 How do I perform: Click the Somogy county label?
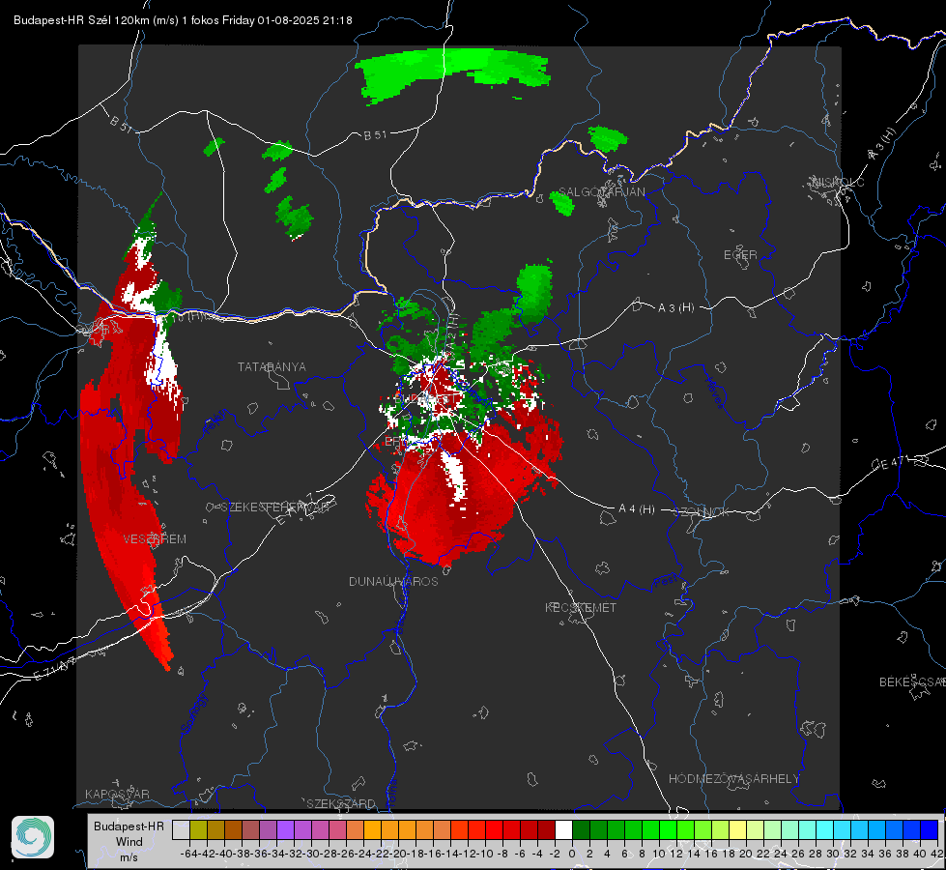point(194,713)
